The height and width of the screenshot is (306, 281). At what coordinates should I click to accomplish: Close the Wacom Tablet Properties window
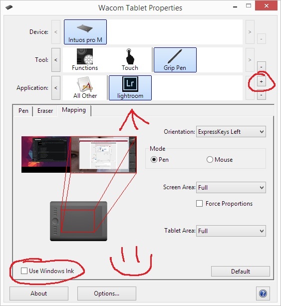pyautogui.click(x=266, y=6)
